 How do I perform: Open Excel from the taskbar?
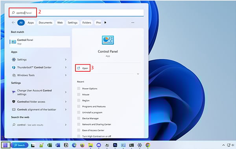pyautogui.click(x=50, y=145)
